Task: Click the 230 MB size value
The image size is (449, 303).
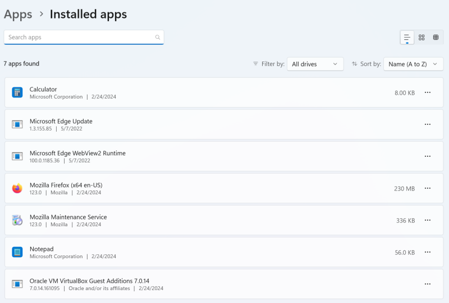Action: (x=404, y=189)
